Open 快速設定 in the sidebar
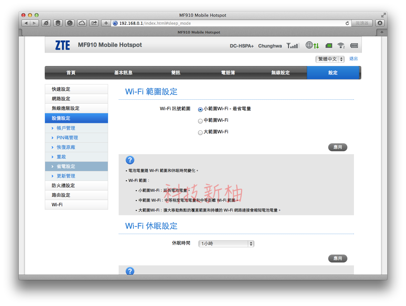This screenshot has height=306, width=406. 76,89
